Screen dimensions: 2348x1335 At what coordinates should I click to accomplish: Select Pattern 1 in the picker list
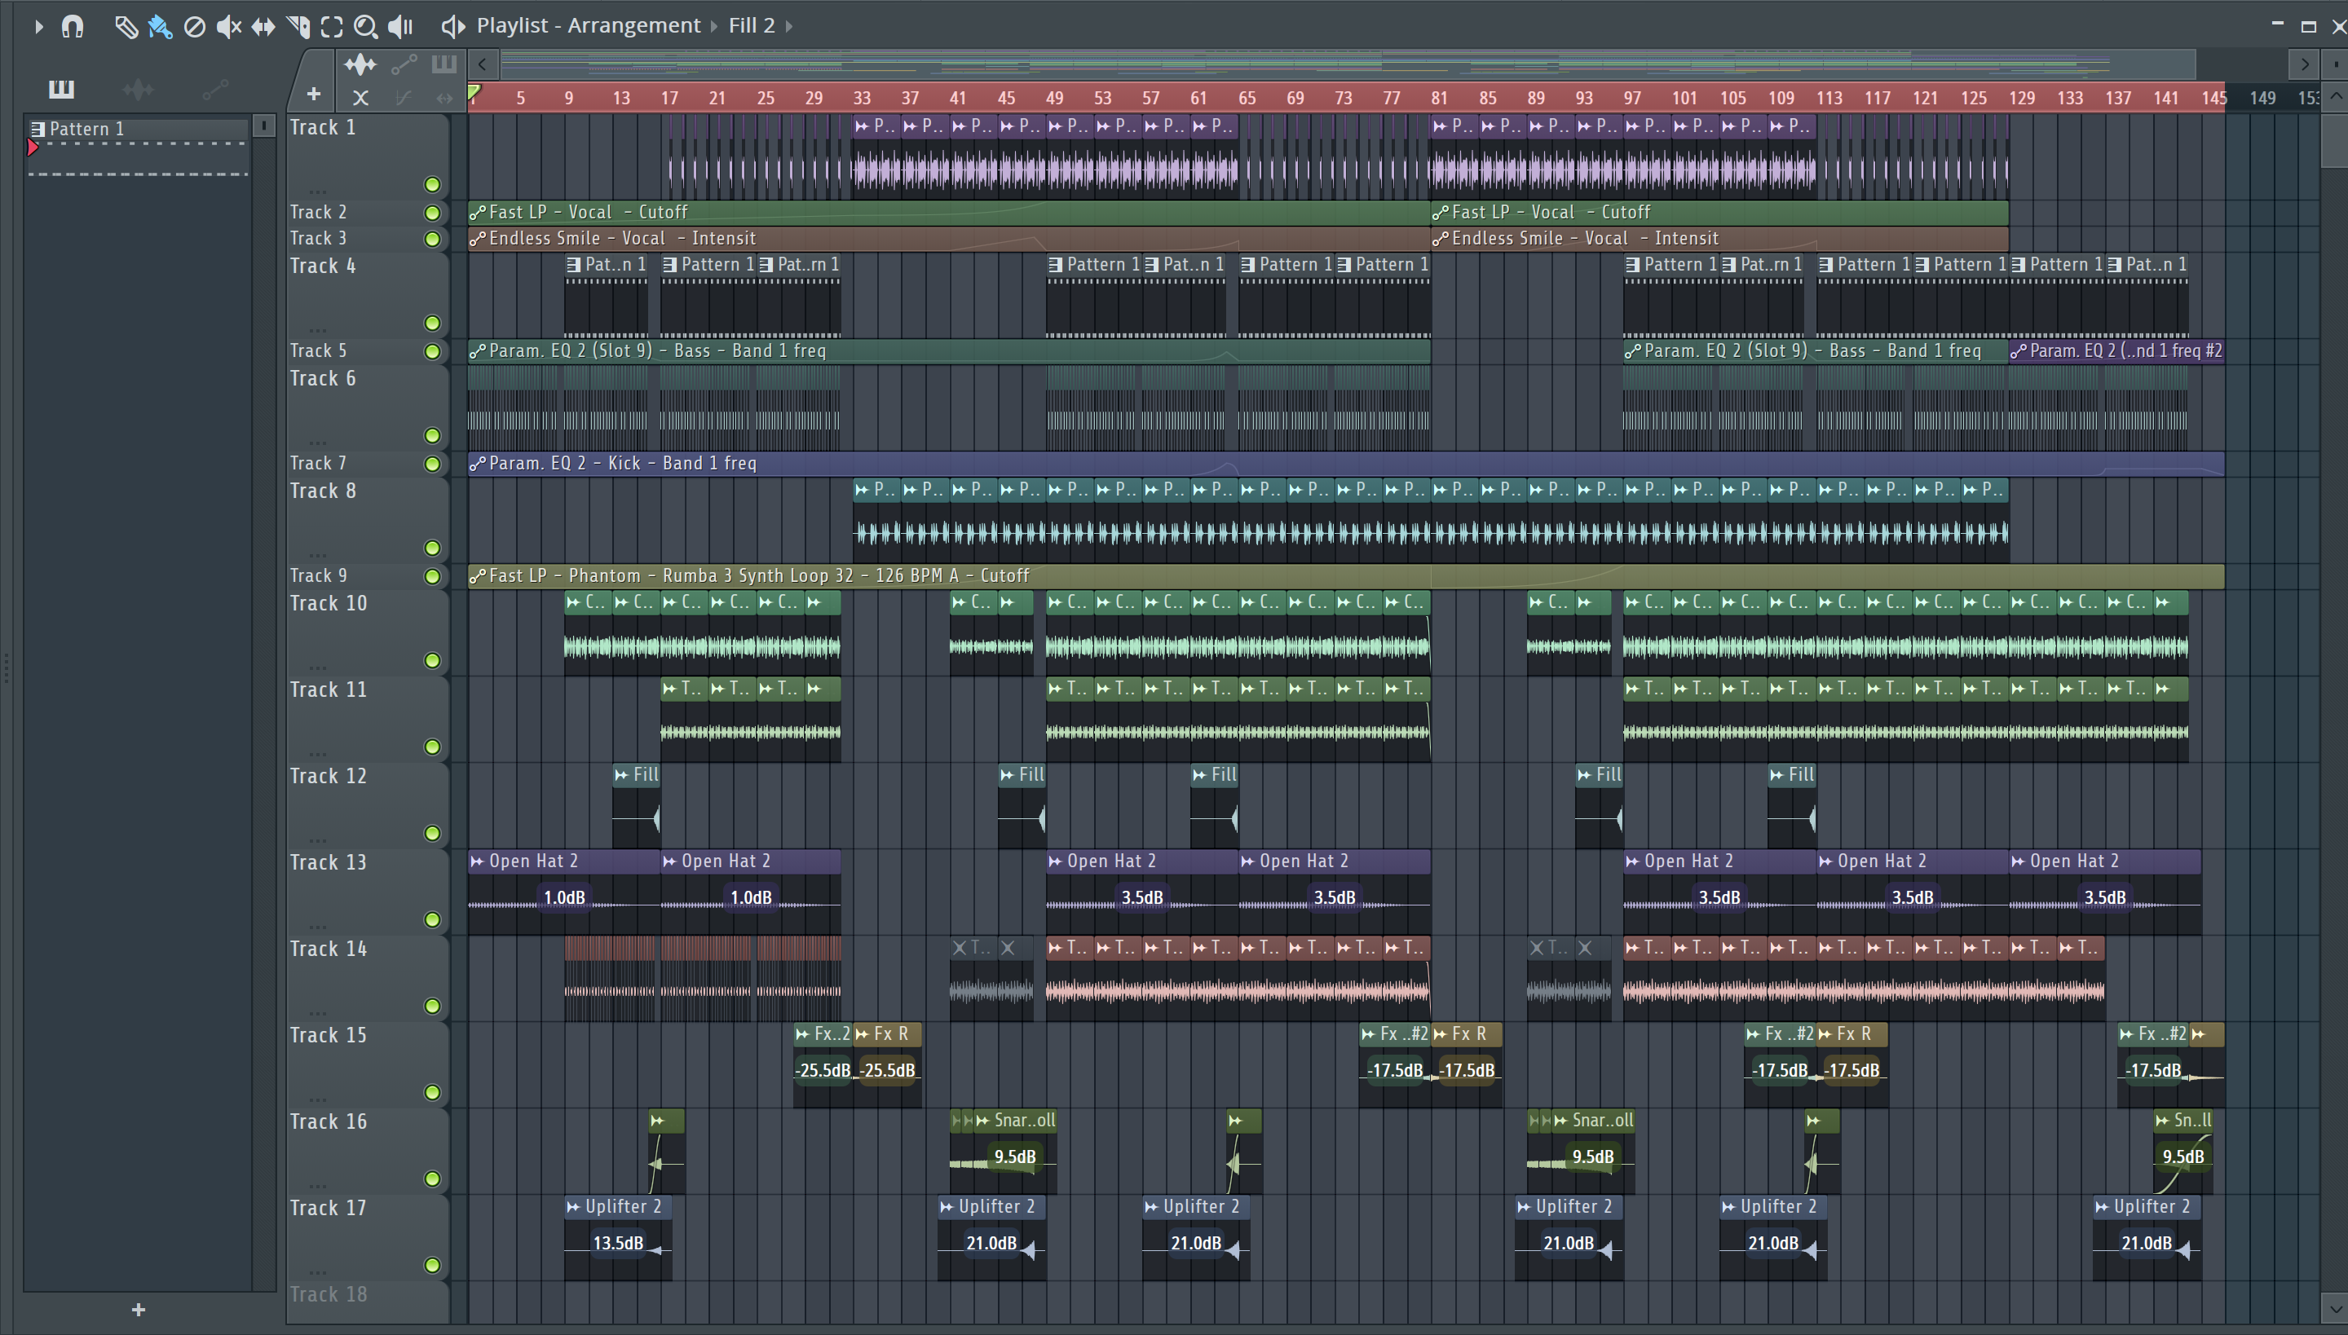pos(138,130)
